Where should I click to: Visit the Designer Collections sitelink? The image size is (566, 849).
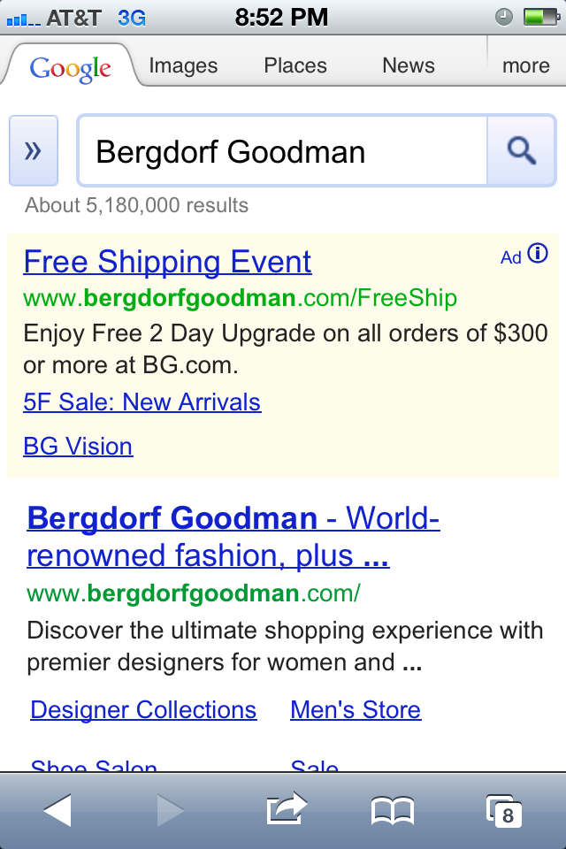pyautogui.click(x=143, y=709)
